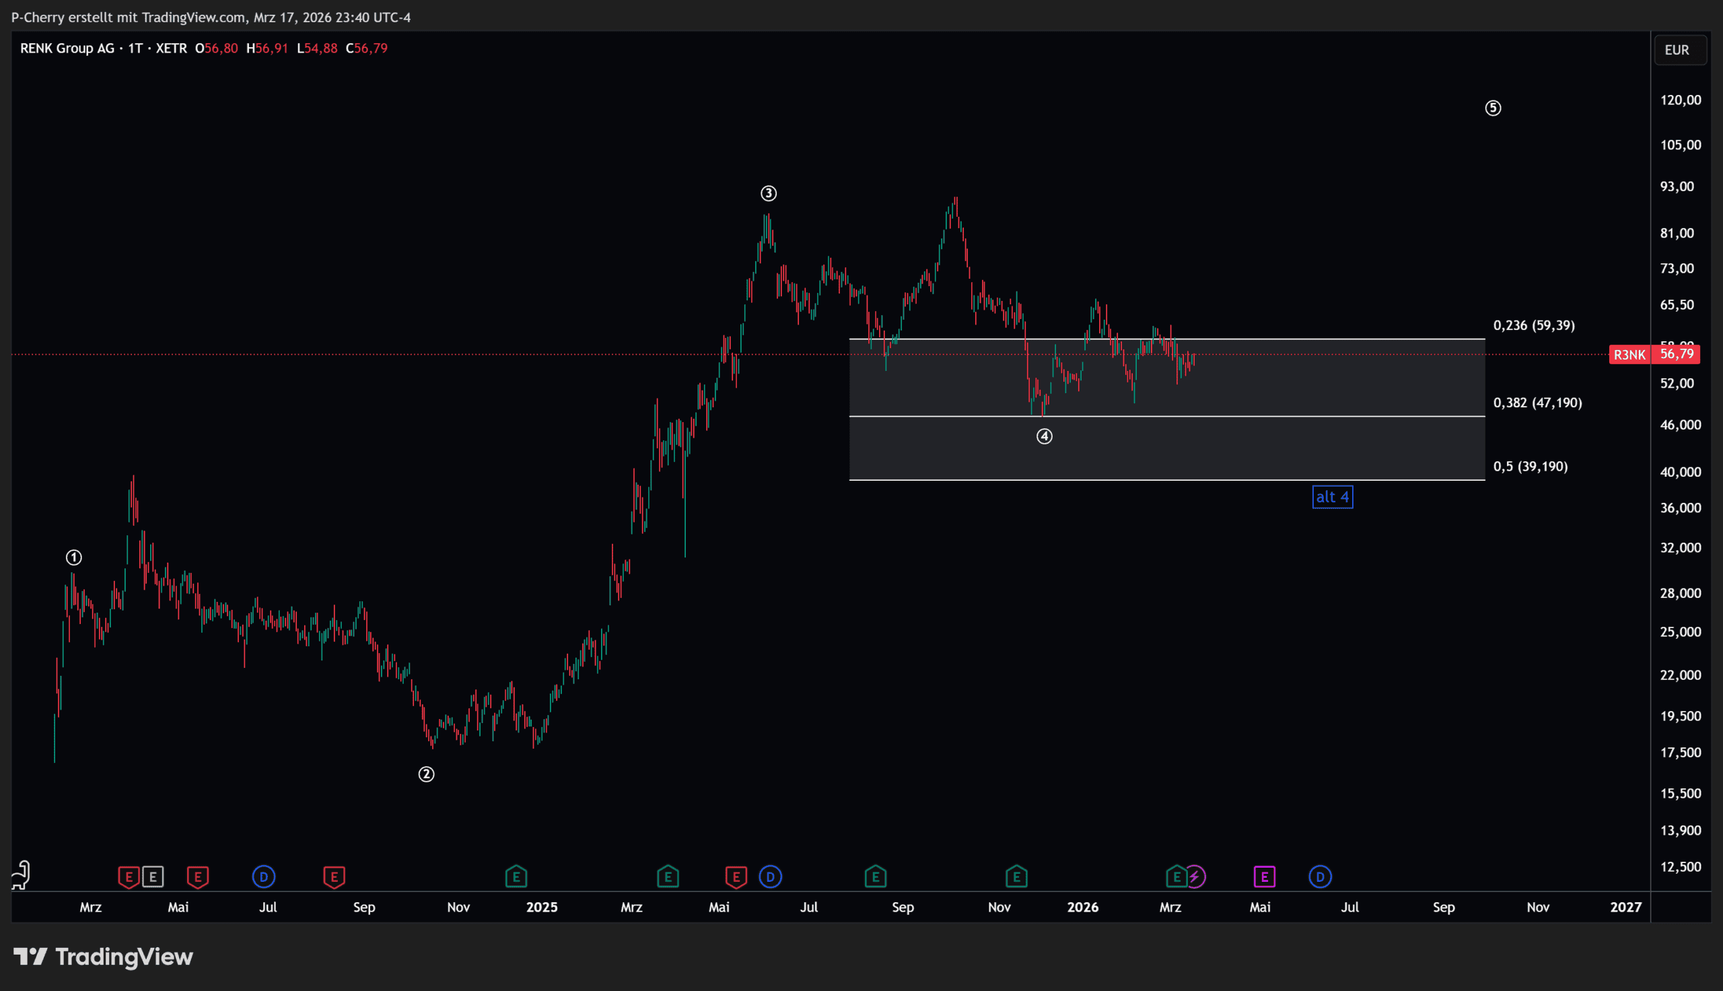Select the blue 'alt 4' text label
The image size is (1723, 991).
1332,497
